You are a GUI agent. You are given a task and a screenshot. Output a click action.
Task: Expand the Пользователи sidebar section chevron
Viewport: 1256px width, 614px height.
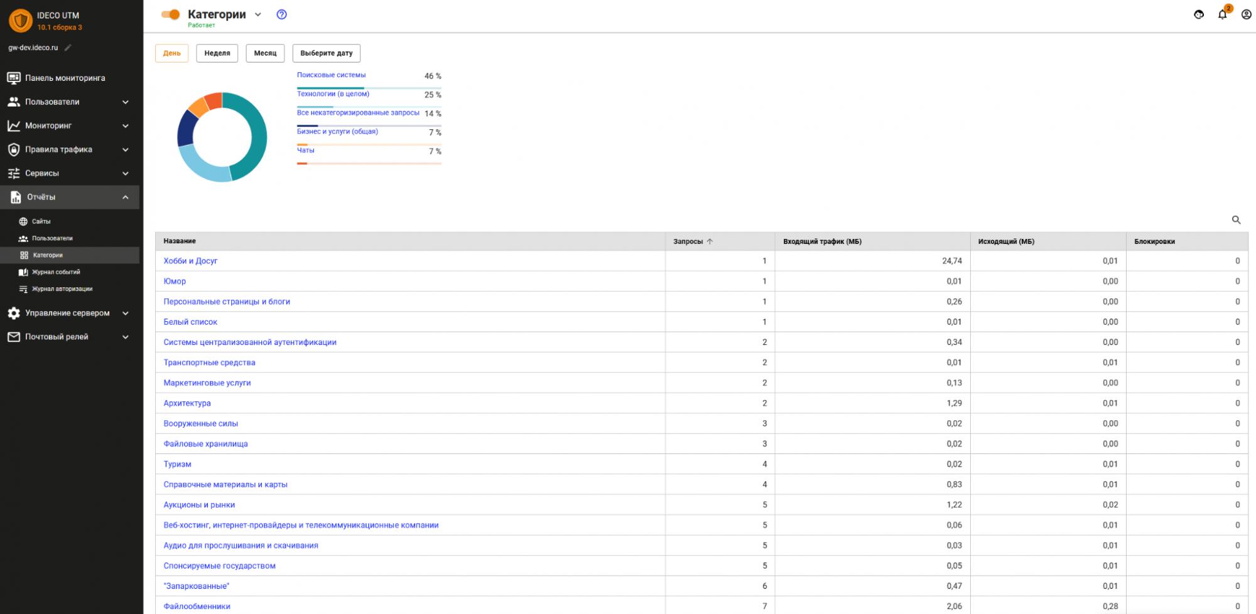pyautogui.click(x=126, y=102)
